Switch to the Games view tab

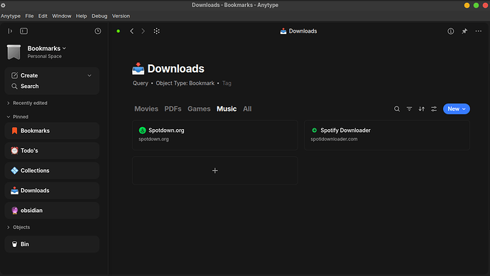(199, 109)
